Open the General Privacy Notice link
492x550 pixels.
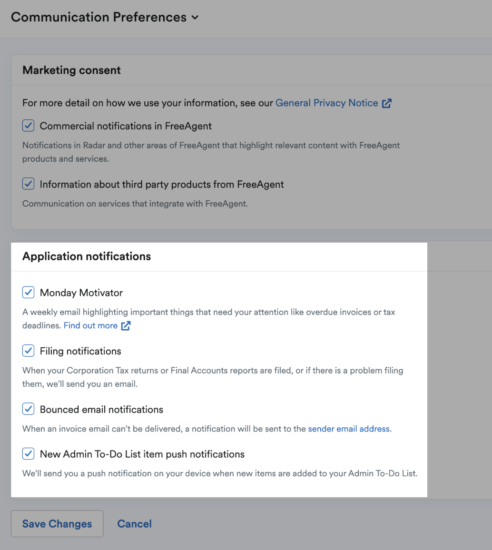point(326,103)
